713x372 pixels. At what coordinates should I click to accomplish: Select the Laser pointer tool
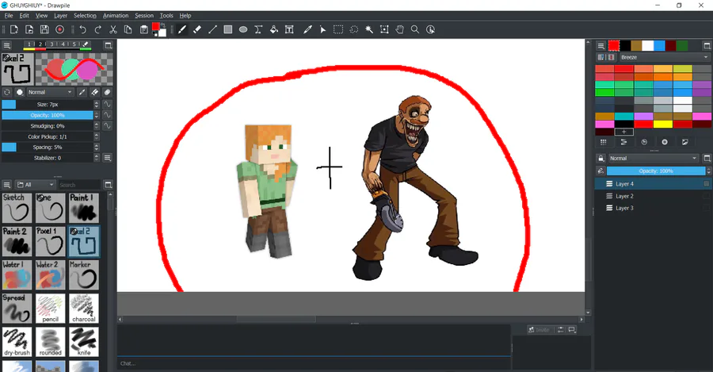(323, 29)
